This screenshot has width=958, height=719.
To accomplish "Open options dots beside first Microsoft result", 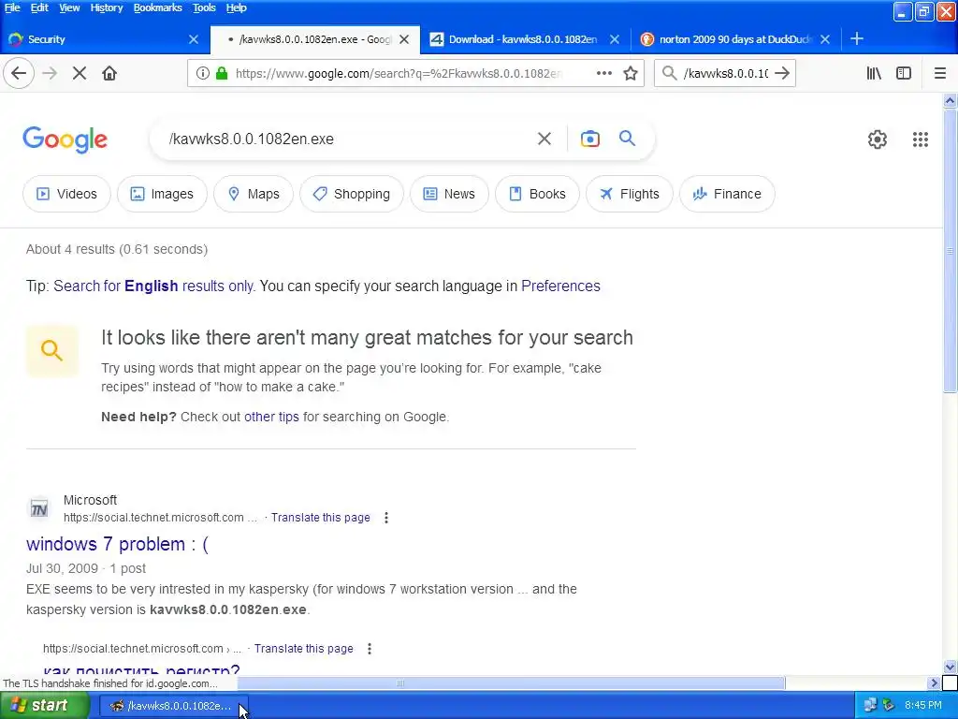I will [x=386, y=518].
